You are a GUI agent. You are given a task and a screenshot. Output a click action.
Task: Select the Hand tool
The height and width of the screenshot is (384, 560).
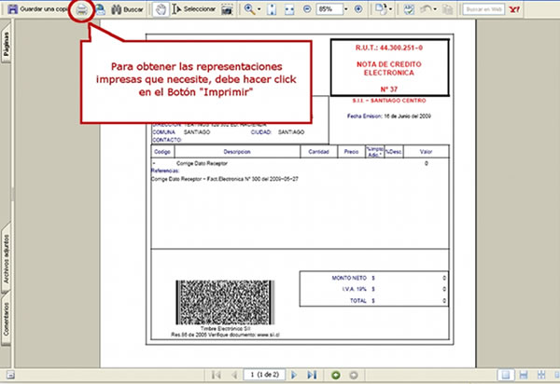pyautogui.click(x=161, y=9)
